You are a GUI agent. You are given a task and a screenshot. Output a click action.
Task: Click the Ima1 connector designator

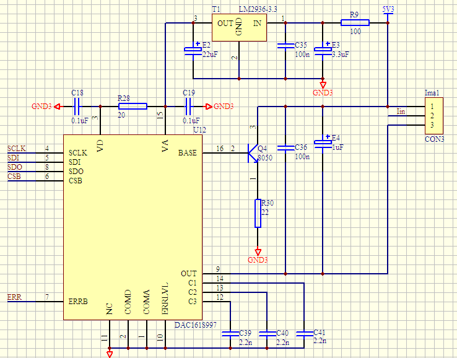point(432,93)
